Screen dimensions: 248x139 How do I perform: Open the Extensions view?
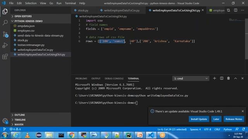tap(5, 56)
